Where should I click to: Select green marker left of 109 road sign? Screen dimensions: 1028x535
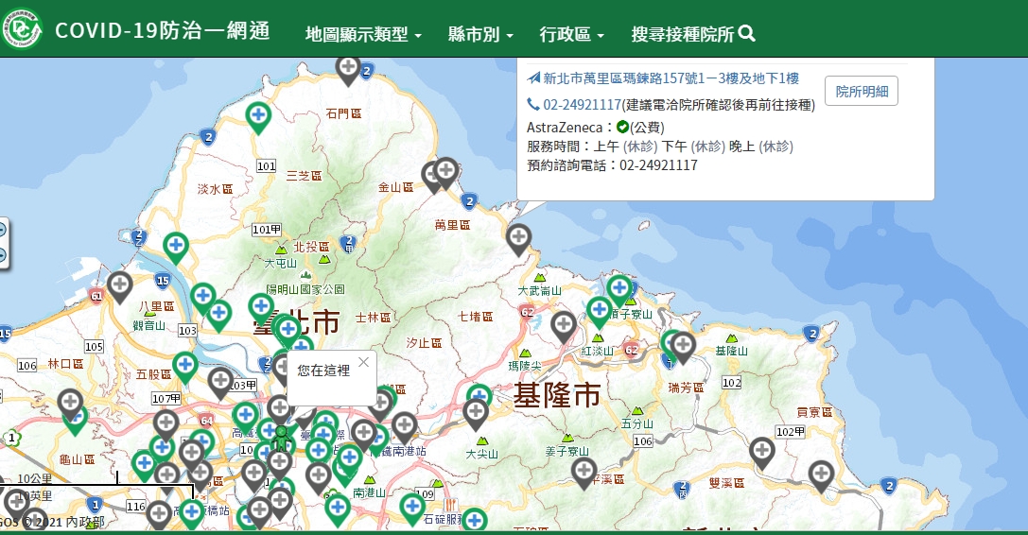point(412,509)
